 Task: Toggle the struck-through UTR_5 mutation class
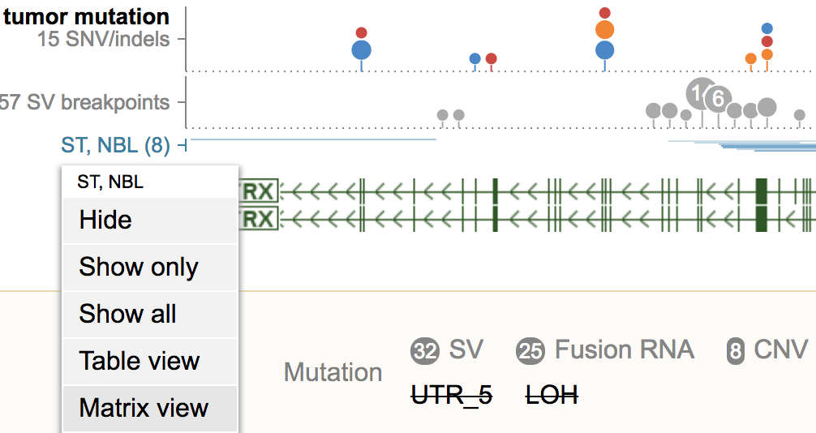coord(452,395)
